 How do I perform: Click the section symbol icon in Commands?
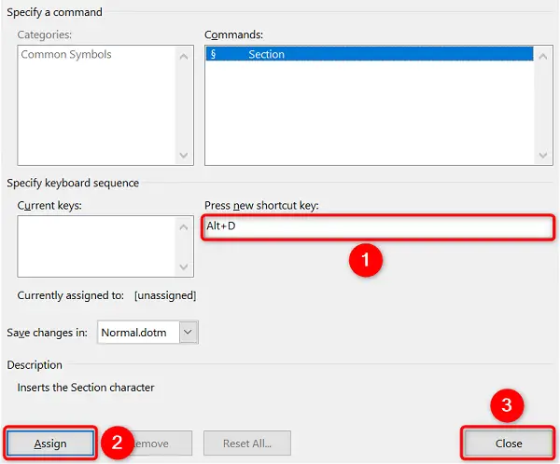pyautogui.click(x=213, y=54)
